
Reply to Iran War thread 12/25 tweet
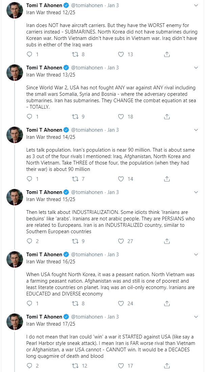(x=30, y=54)
